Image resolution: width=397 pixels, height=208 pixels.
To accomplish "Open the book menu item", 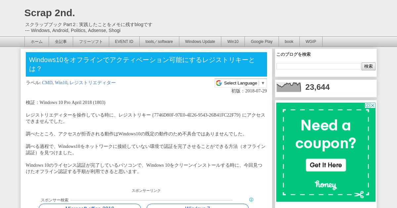I will click(289, 42).
